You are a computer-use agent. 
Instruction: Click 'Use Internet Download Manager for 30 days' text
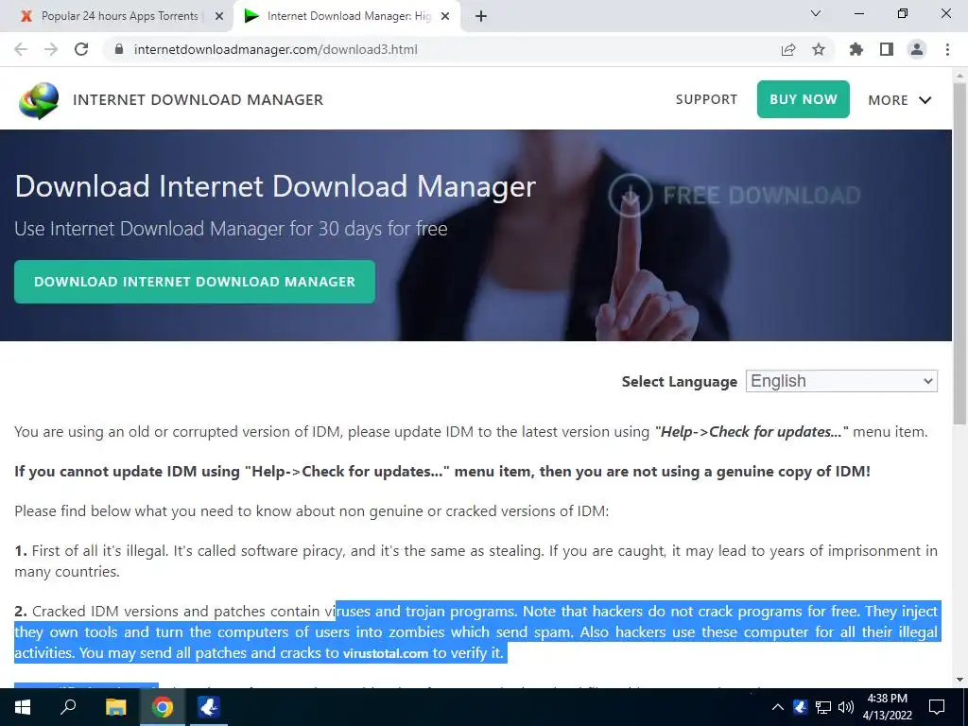(x=231, y=229)
